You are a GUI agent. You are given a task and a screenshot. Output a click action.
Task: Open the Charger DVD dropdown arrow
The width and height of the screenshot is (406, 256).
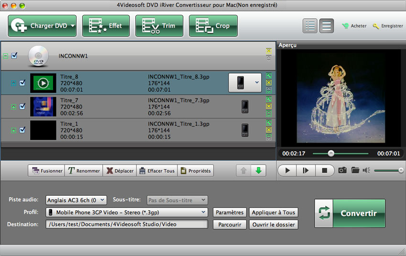73,26
